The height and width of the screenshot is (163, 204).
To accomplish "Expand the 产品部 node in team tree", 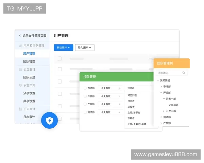I will point(161,123).
